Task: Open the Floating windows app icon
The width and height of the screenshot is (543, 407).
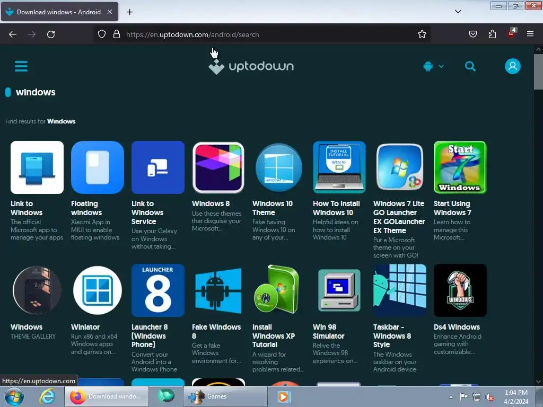Action: pyautogui.click(x=98, y=167)
